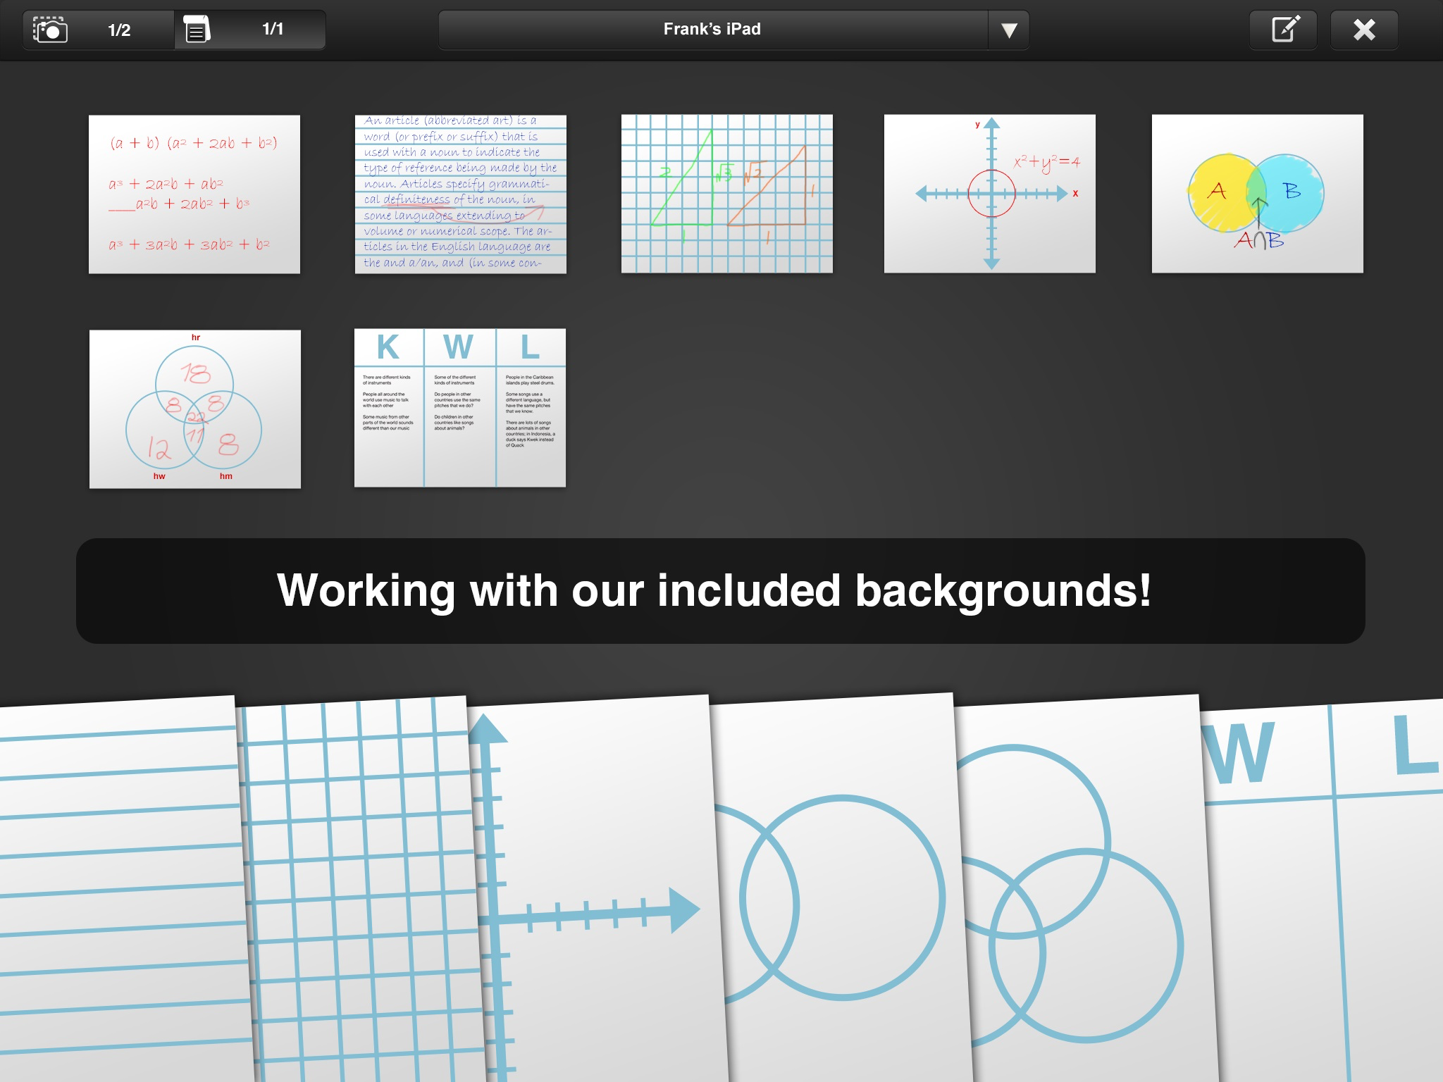Expand the Frank's iPad device dropdown arrow
Viewport: 1443px width, 1082px height.
[1008, 30]
